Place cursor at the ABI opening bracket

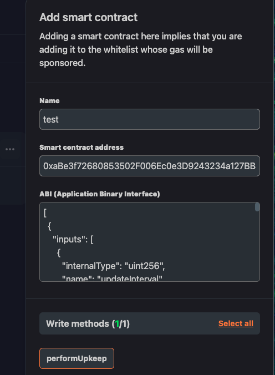[45, 212]
